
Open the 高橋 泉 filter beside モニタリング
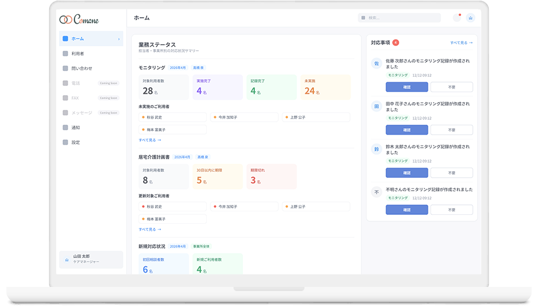(198, 68)
